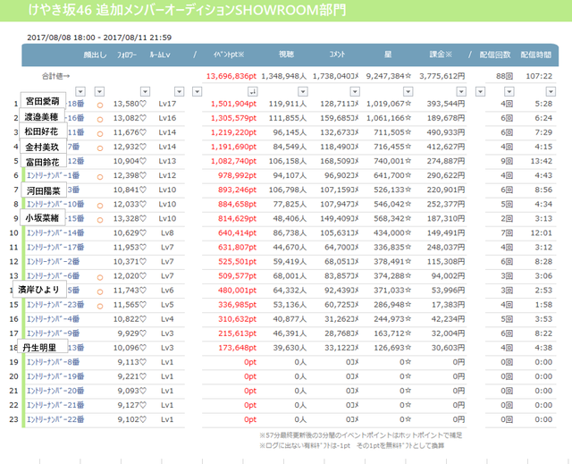
Task: Open filter dropdown for コメント column
Action: pos(355,91)
